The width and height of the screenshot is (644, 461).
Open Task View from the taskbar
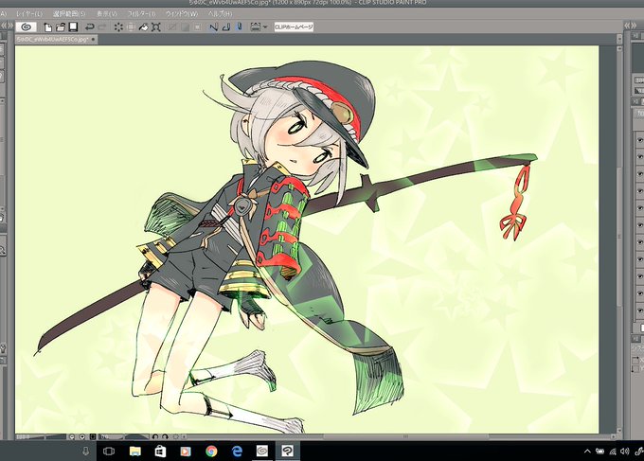(x=109, y=452)
